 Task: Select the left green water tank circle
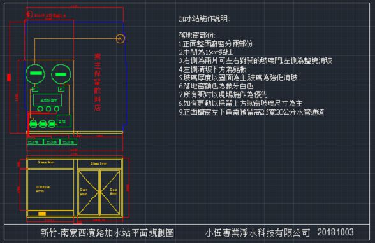pos(35,74)
